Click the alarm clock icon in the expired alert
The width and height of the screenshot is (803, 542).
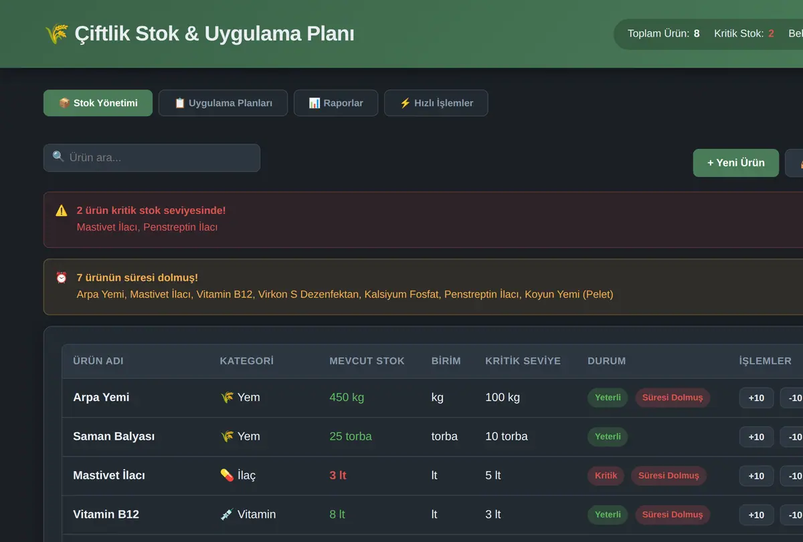coord(62,277)
